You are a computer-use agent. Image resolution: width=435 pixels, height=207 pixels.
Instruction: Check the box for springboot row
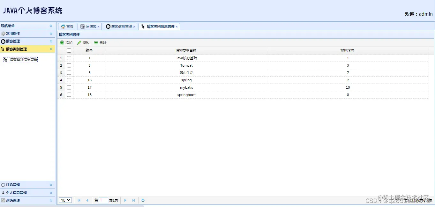point(69,95)
